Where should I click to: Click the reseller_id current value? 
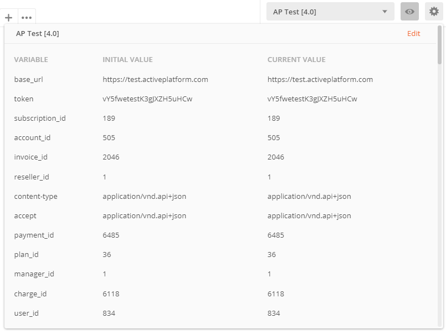(x=269, y=177)
